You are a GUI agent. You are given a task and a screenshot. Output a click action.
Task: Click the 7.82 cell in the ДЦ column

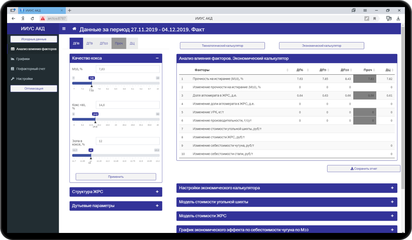coord(390,79)
